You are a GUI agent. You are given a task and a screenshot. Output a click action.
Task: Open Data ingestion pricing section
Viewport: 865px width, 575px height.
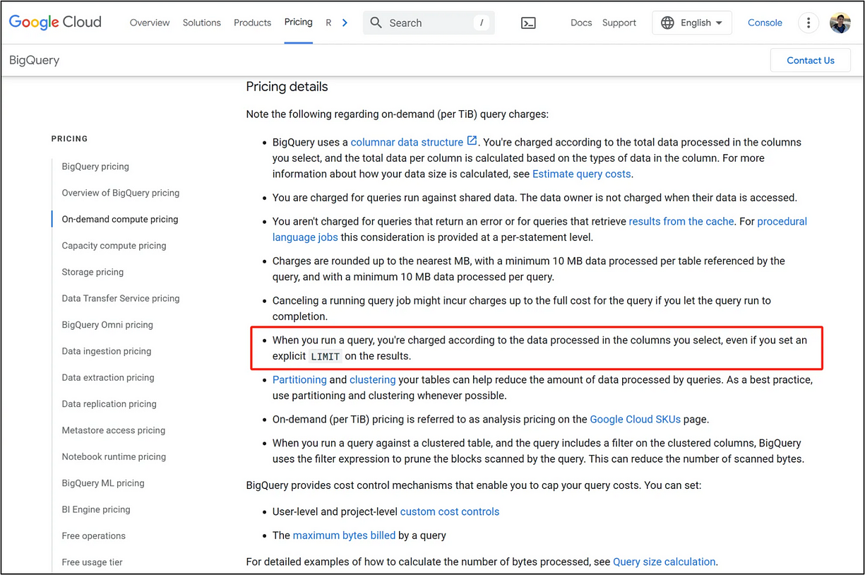pos(107,351)
